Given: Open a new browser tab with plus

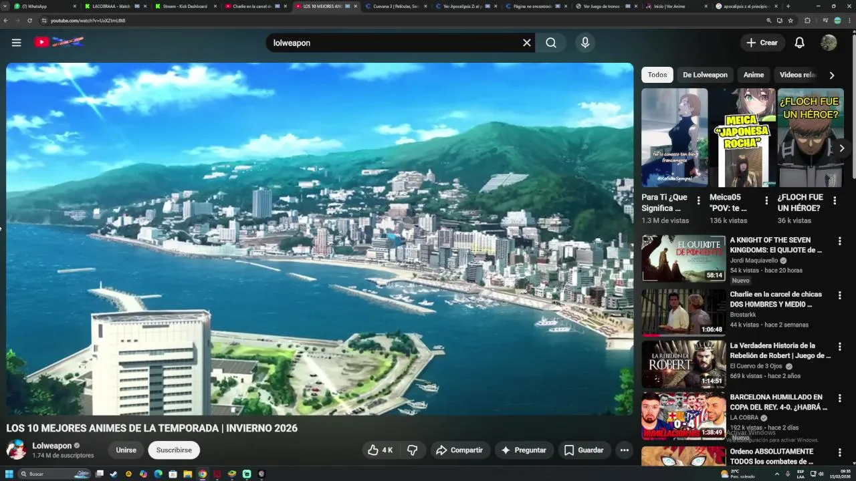Looking at the screenshot, I should pos(788,6).
